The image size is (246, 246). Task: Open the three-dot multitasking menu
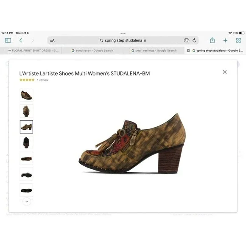(123, 34)
